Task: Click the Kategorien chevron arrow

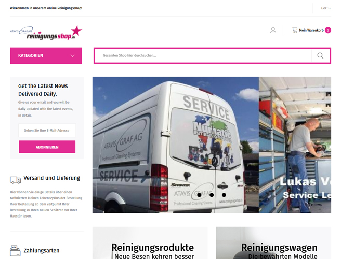Action: coord(72,56)
